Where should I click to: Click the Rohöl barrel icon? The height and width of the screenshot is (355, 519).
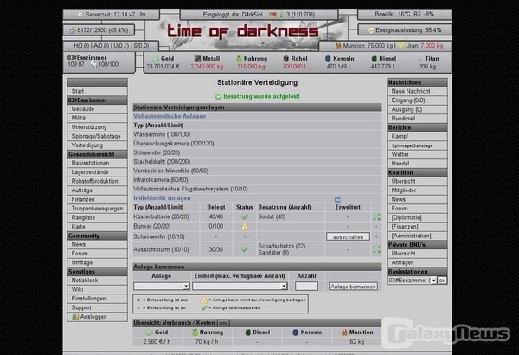tap(286, 59)
